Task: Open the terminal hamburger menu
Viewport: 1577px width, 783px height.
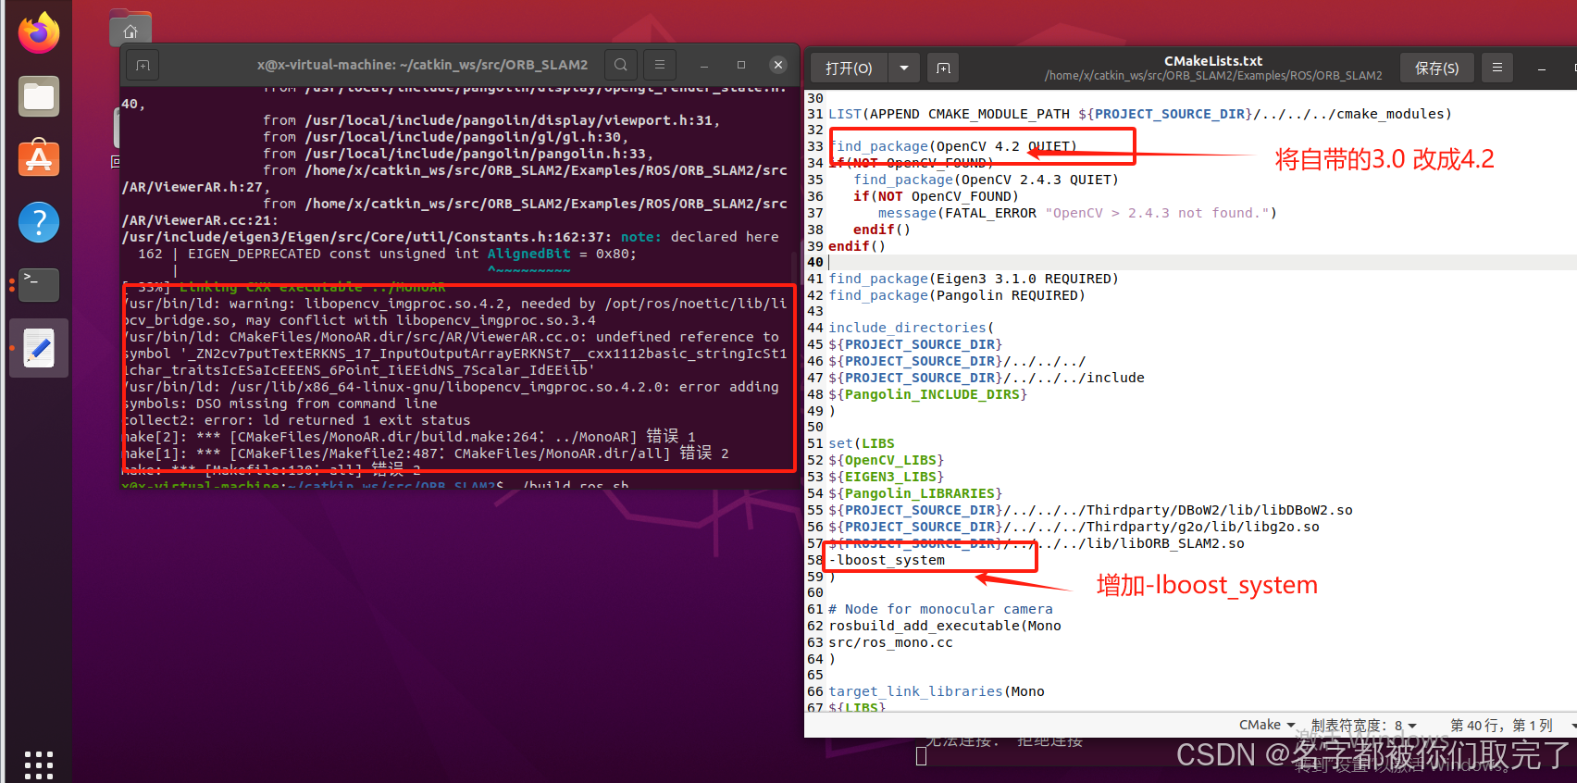Action: (x=660, y=65)
